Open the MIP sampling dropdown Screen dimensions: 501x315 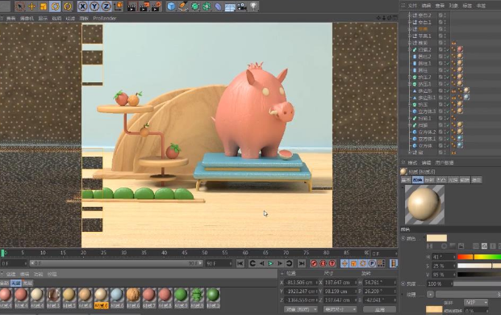click(476, 302)
